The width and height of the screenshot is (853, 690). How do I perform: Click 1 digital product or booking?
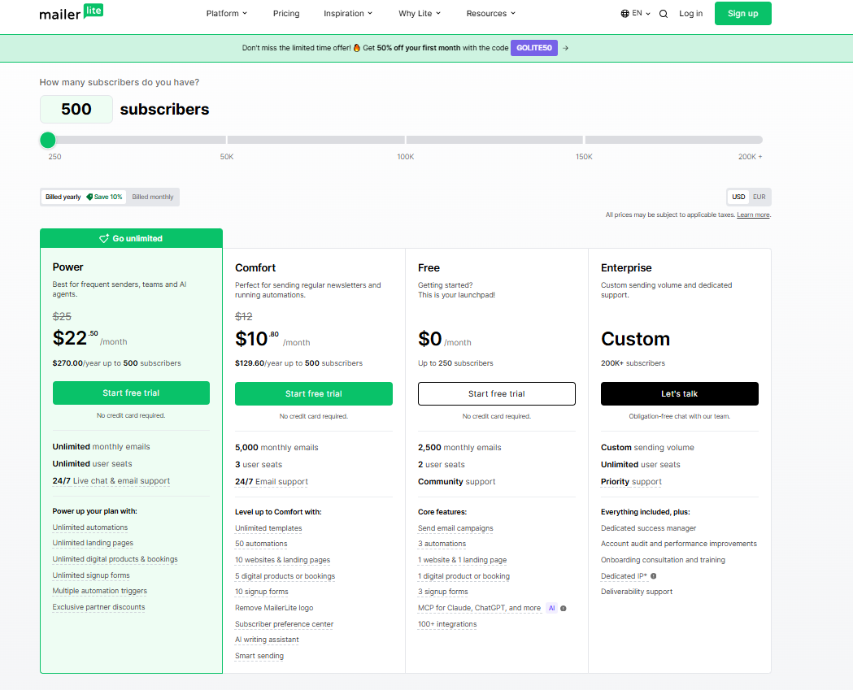coord(463,576)
